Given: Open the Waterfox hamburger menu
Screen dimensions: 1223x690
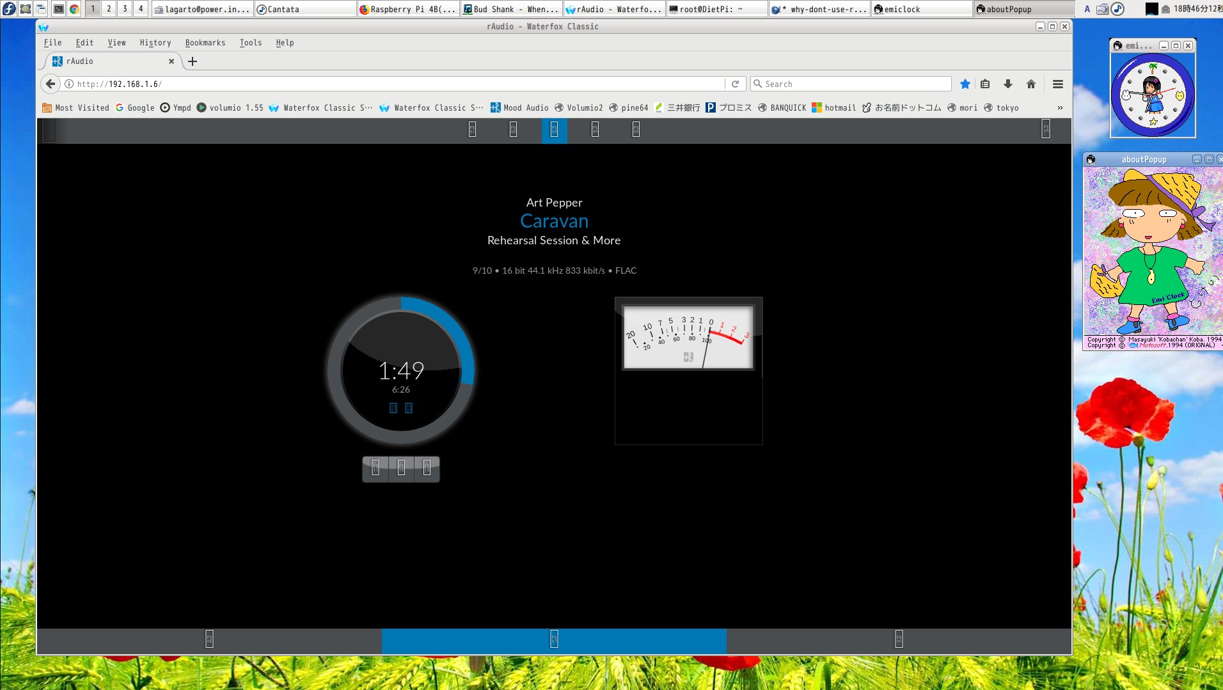Looking at the screenshot, I should (x=1057, y=84).
